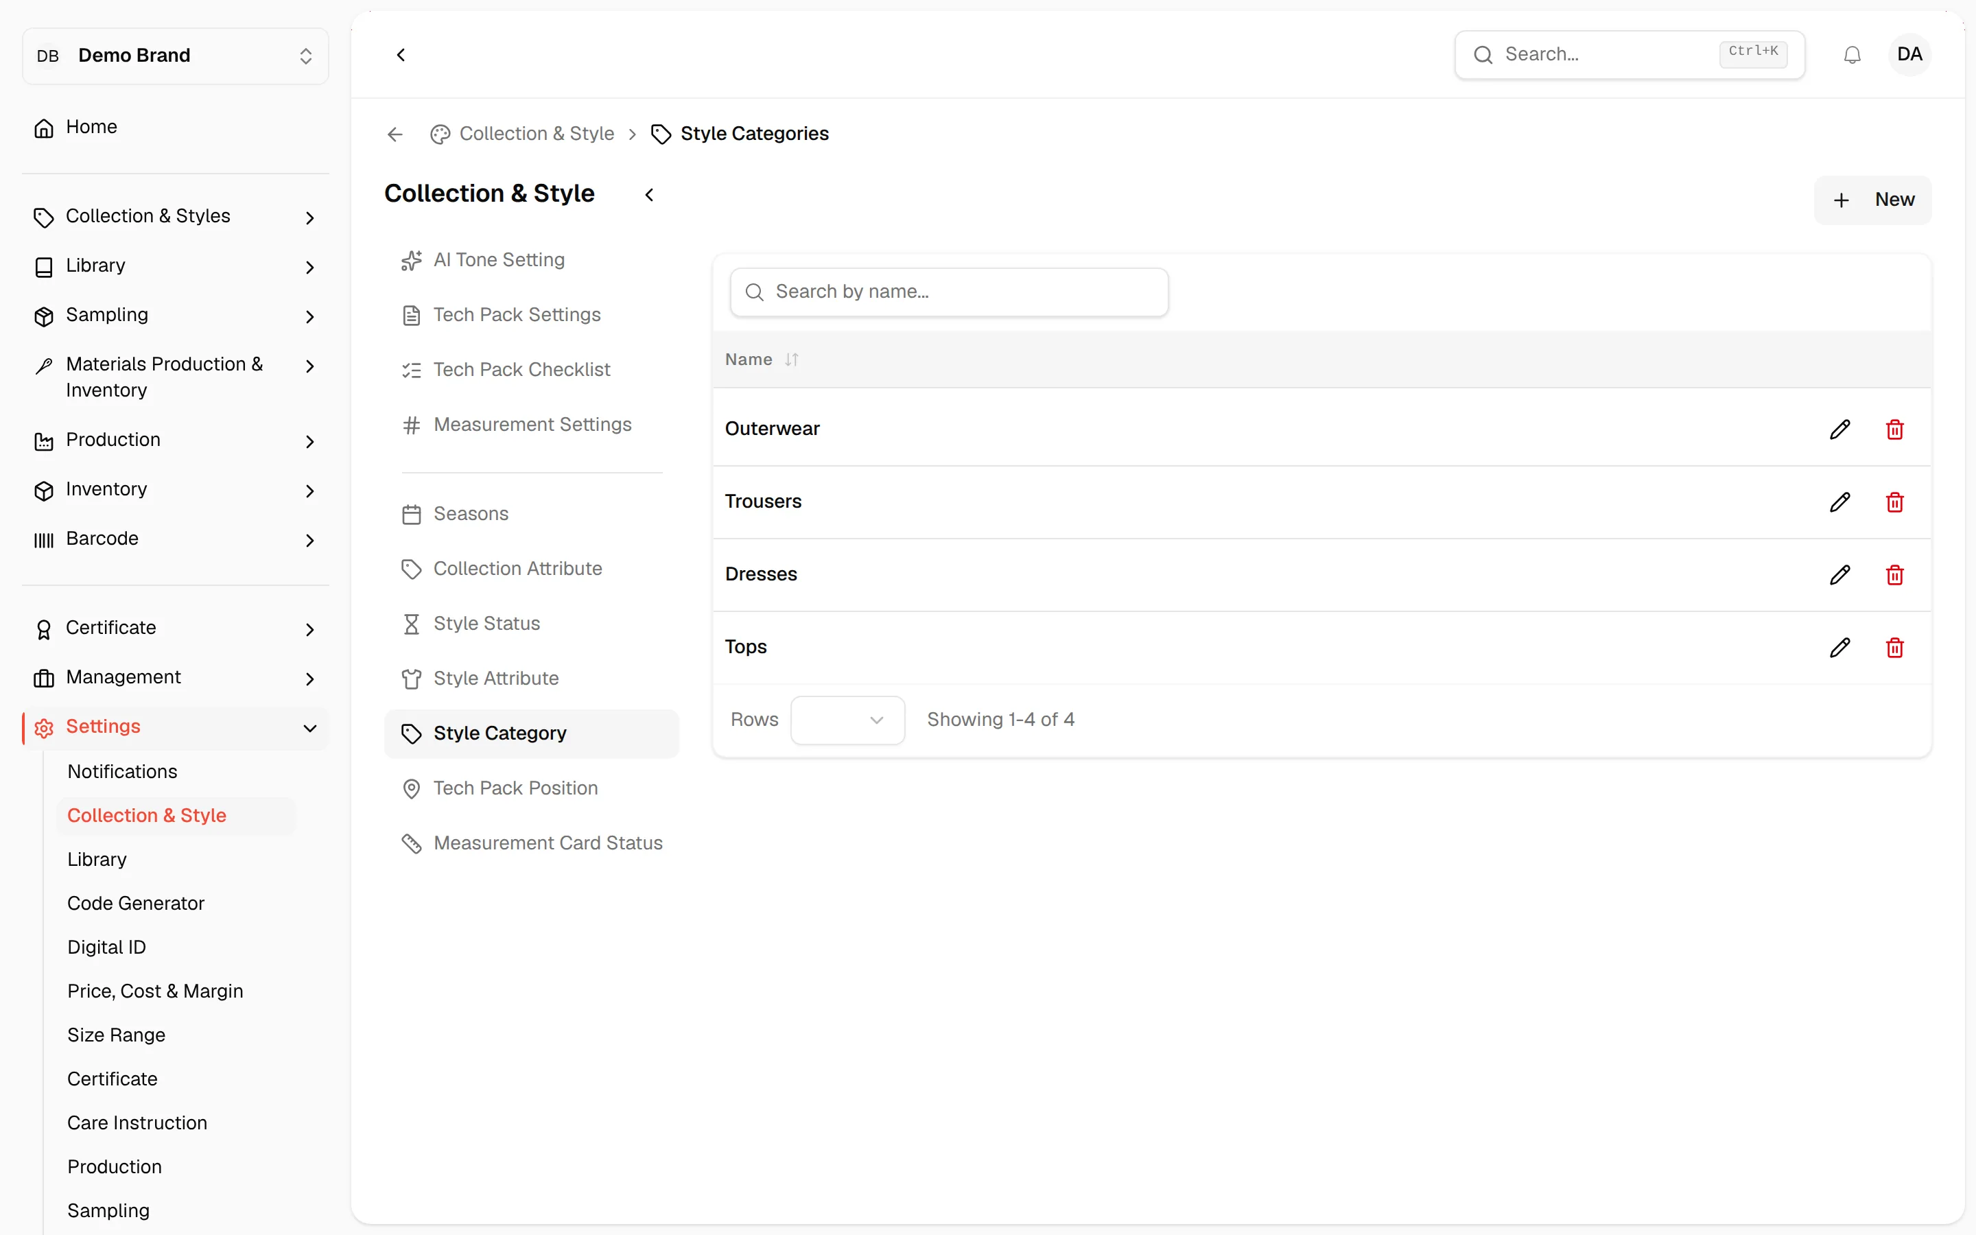Click the global Search field
The width and height of the screenshot is (1976, 1235).
click(1629, 55)
